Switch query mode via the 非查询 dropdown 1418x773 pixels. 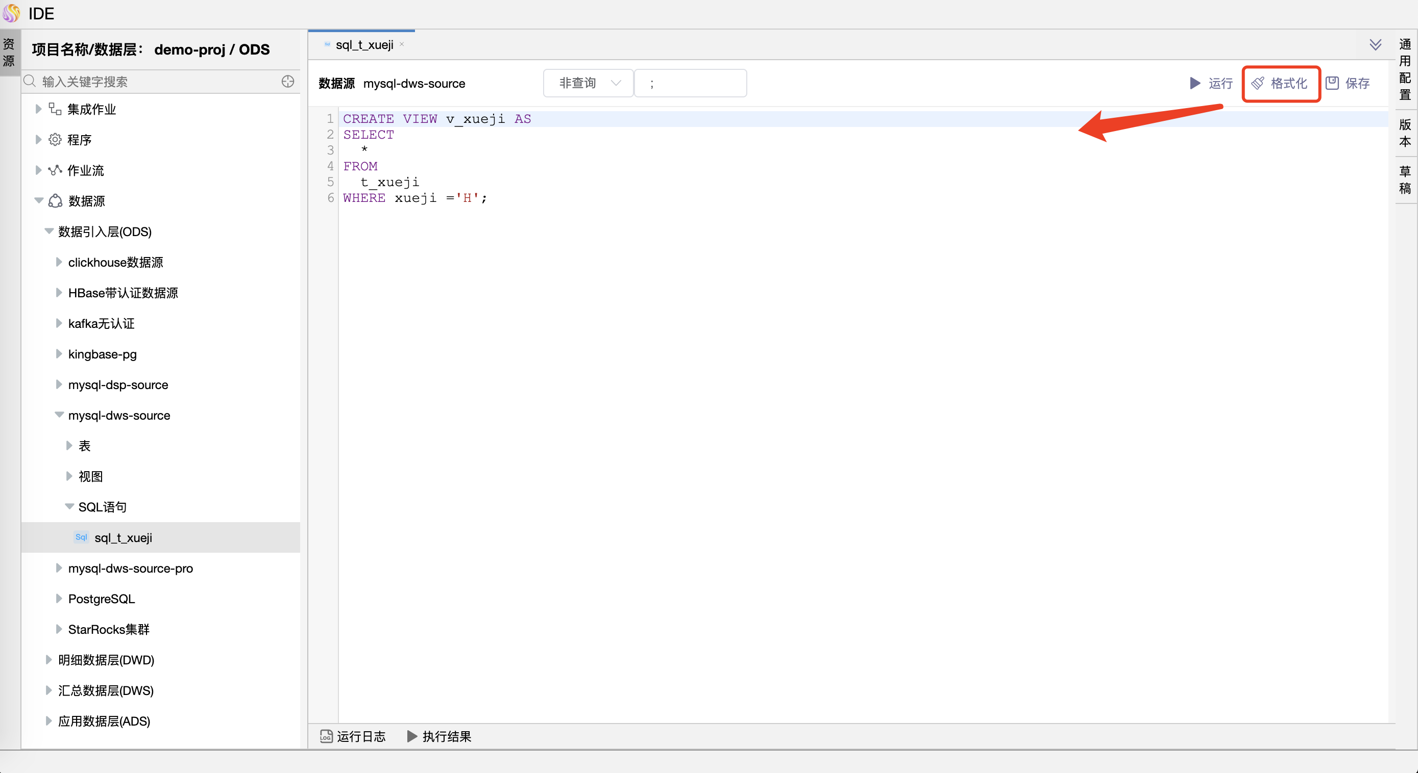pos(588,83)
